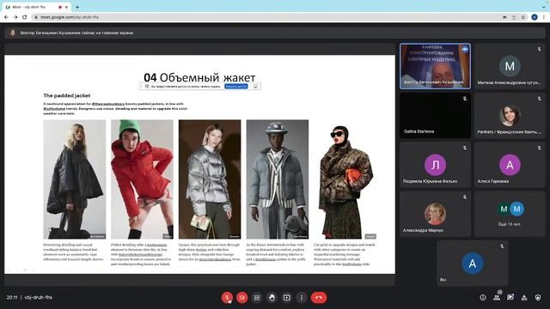Click the shared slide presentation area

pyautogui.click(x=199, y=164)
